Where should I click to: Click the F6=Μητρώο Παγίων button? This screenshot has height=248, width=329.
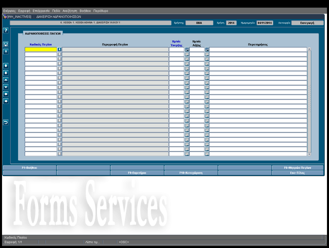[x=298, y=168]
